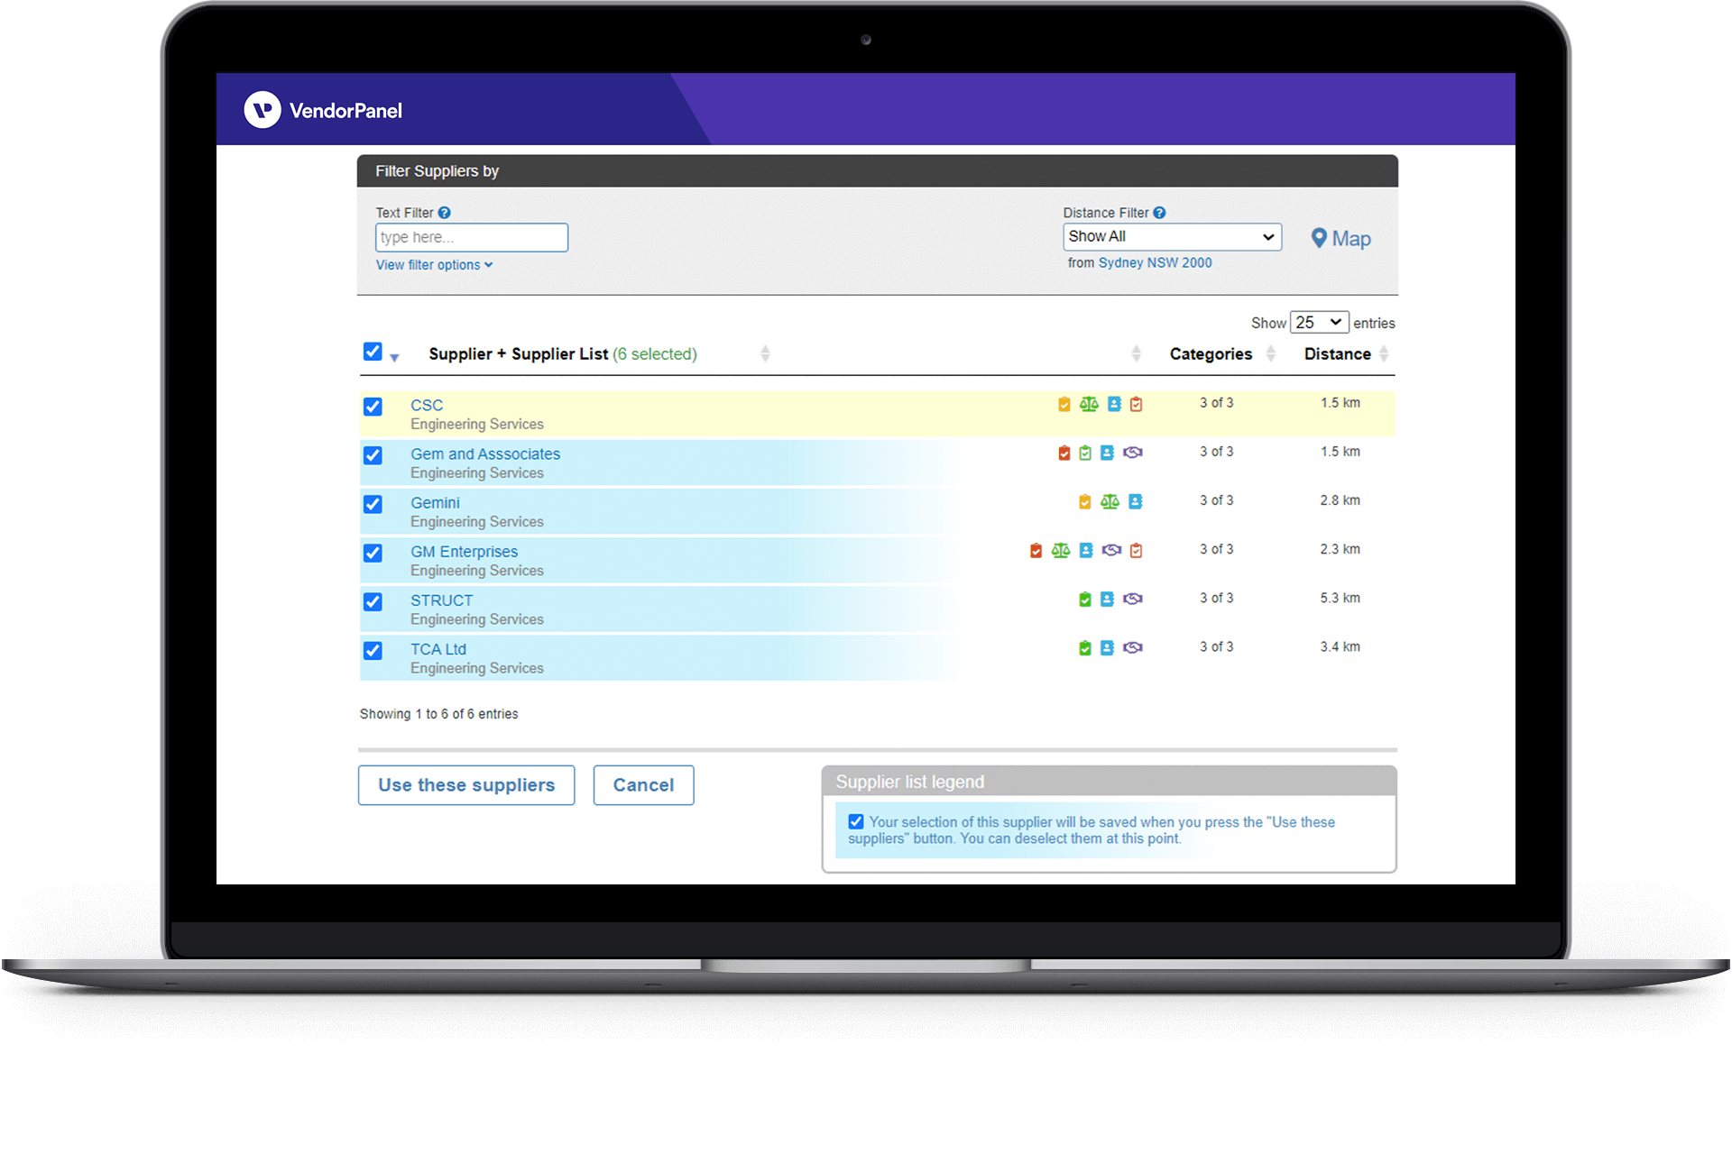Open the Distance Filter help icon
This screenshot has height=1154, width=1732.
tap(1159, 213)
